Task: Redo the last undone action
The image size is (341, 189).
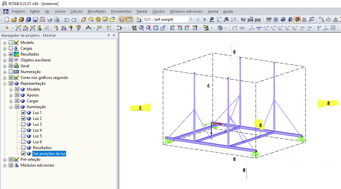Action: coord(74,19)
